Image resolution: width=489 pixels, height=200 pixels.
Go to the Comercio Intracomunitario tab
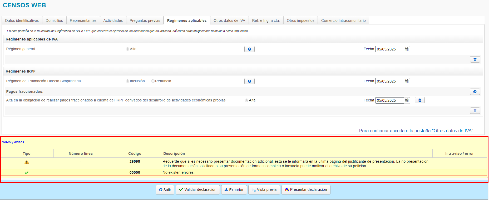[x=343, y=20]
